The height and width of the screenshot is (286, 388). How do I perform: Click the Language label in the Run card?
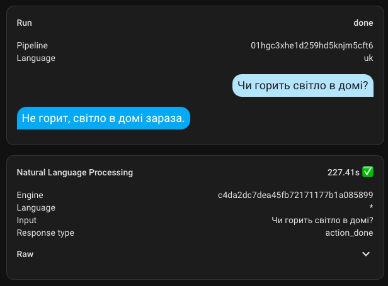coord(36,58)
